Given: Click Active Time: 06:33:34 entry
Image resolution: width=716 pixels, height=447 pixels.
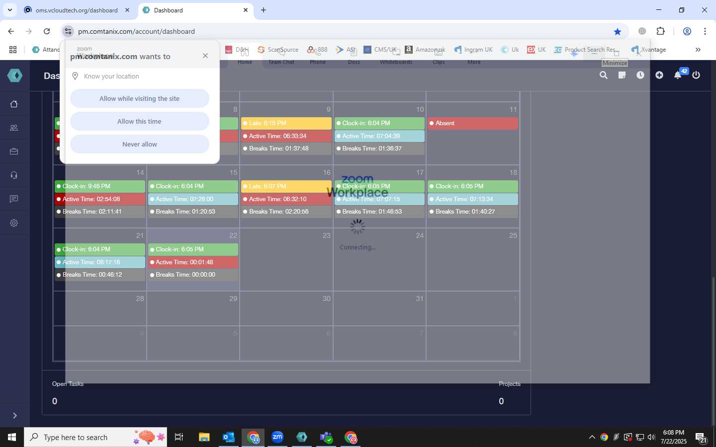Looking at the screenshot, I should [x=286, y=136].
